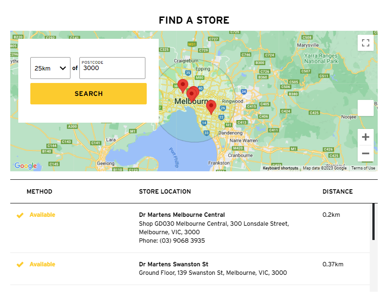
Task: Click the Ringwood label on the map
Action: [232, 101]
